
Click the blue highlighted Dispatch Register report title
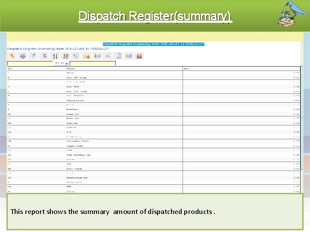[x=154, y=44]
